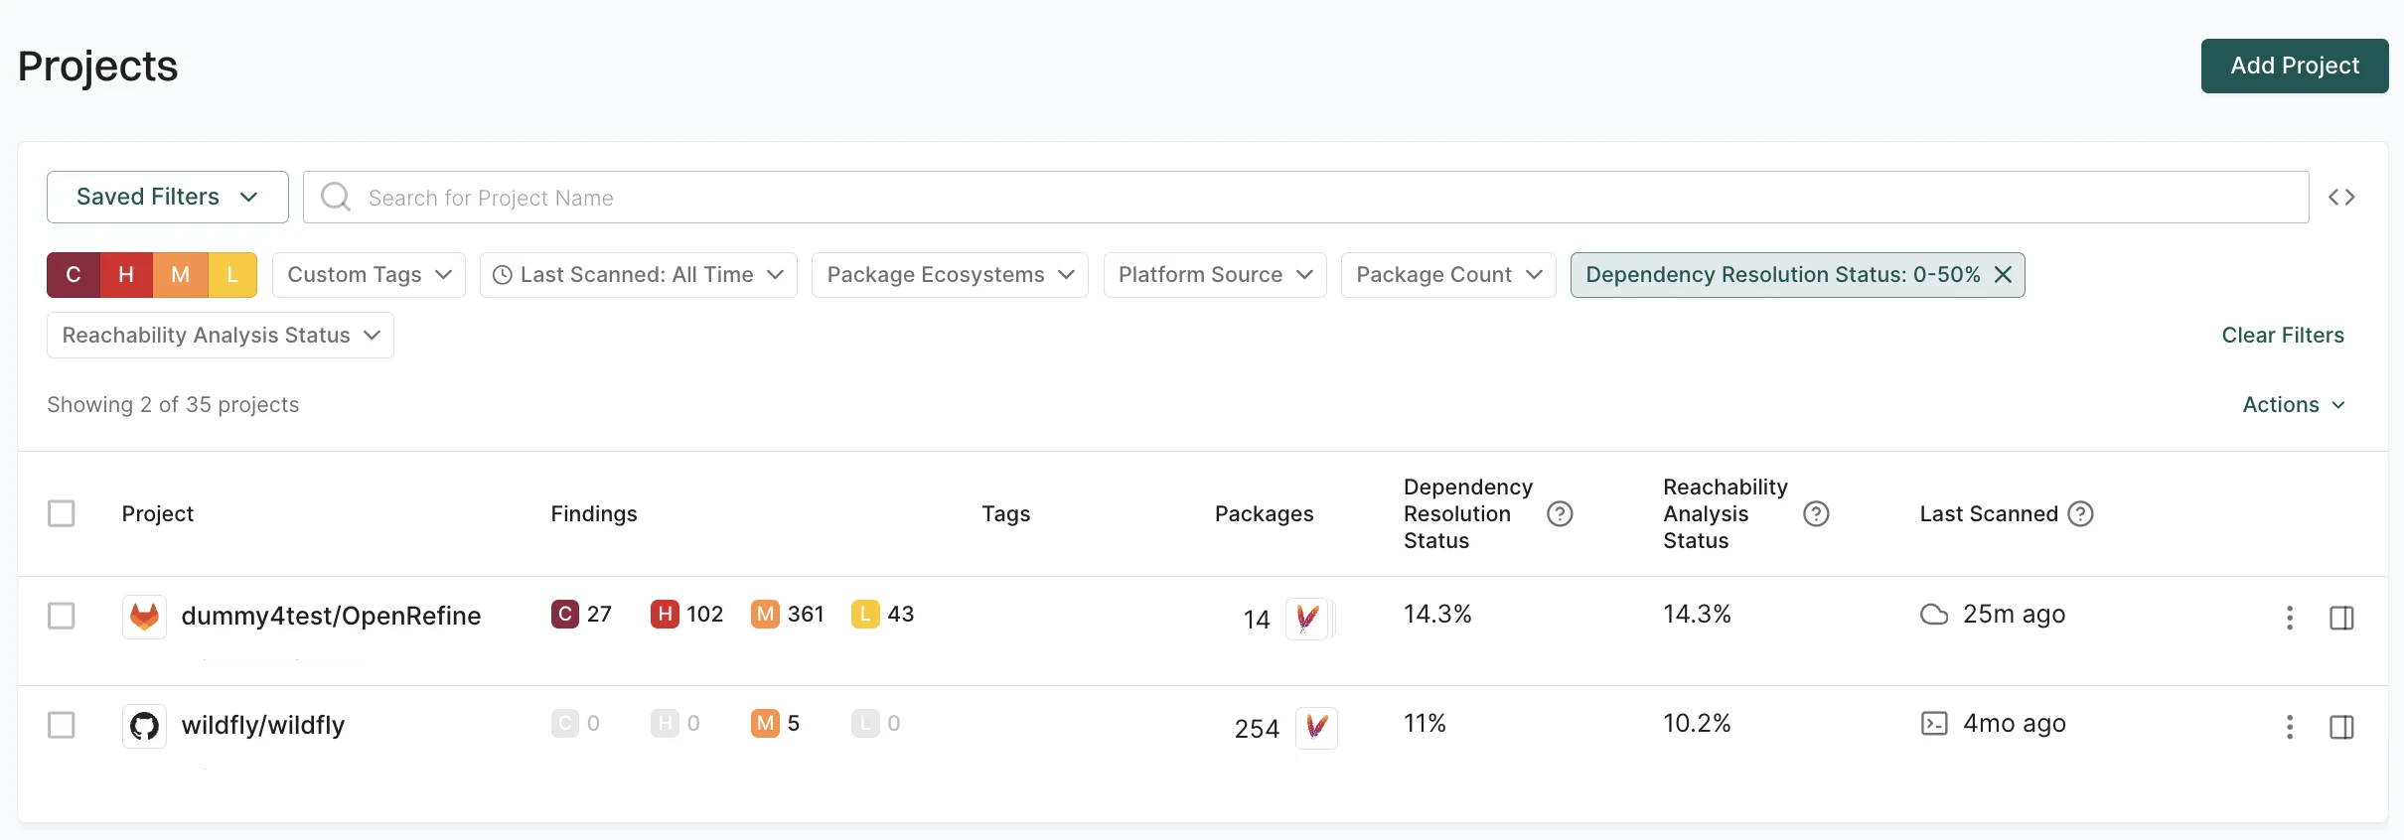2404x840 pixels.
Task: Open the Actions menu
Action: (x=2293, y=405)
